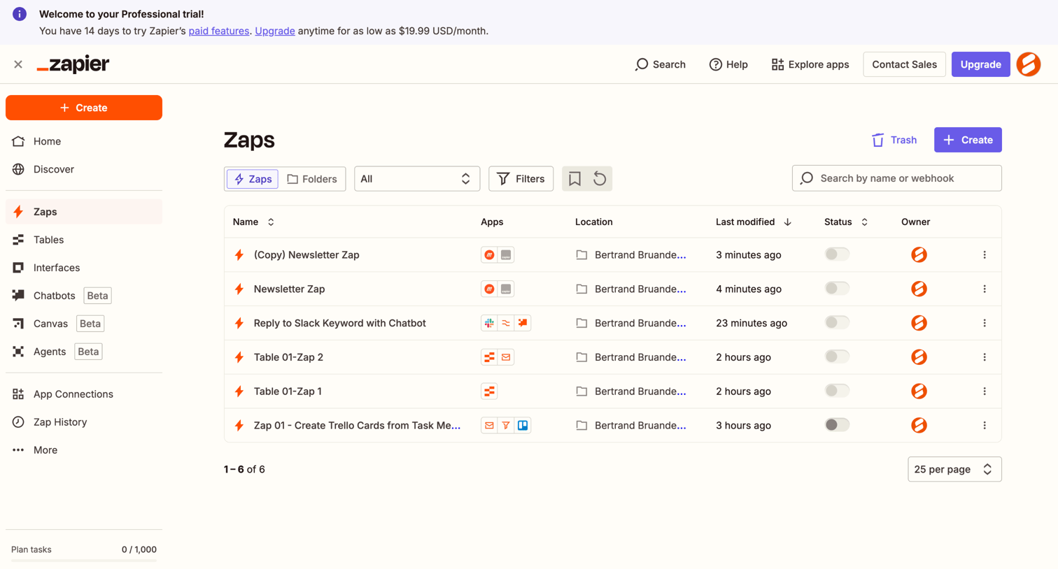The height and width of the screenshot is (569, 1058).
Task: Focus the Search by name or webhook field
Action: pyautogui.click(x=896, y=178)
